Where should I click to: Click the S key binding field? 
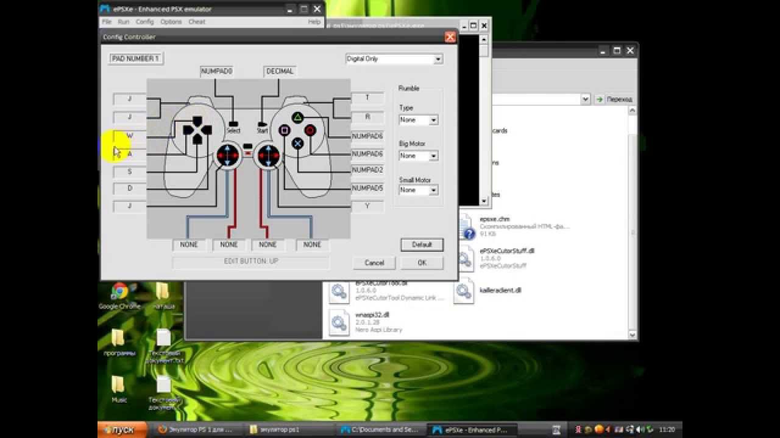point(130,172)
